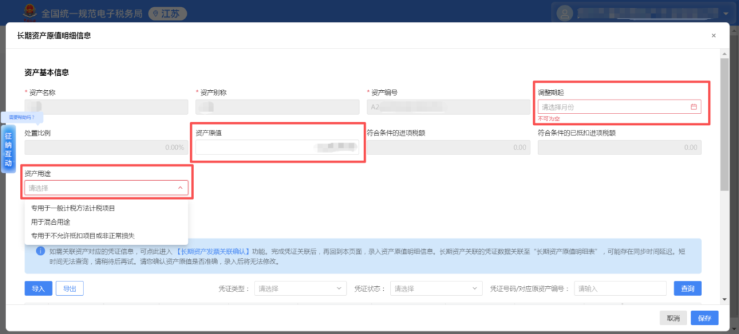This screenshot has width=739, height=334.
Task: Click the 资产名称 field
Action: pyautogui.click(x=106, y=107)
